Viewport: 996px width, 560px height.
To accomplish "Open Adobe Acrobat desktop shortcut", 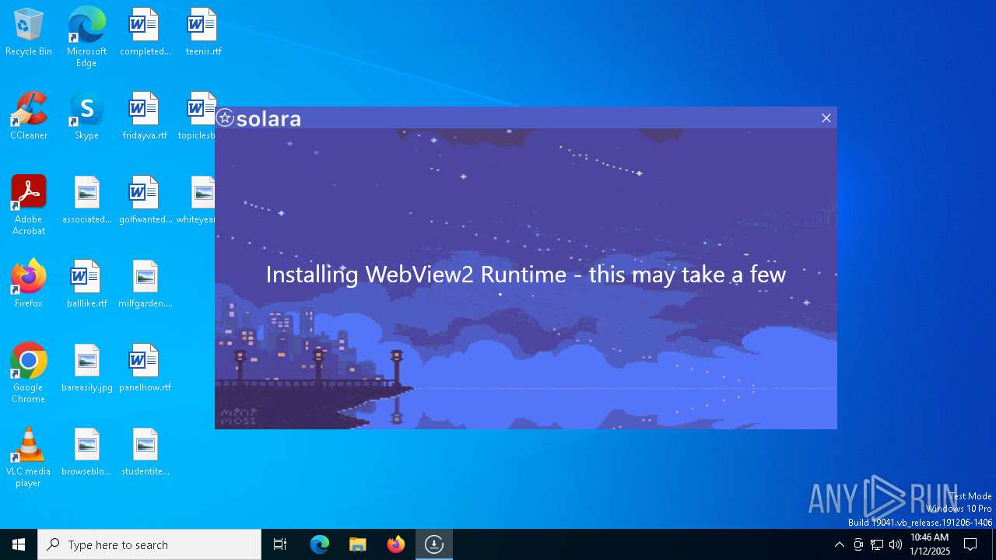I will [29, 205].
